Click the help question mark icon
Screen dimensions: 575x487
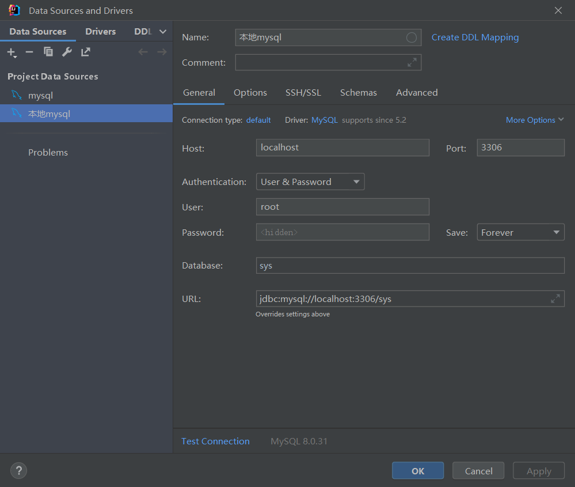[18, 470]
